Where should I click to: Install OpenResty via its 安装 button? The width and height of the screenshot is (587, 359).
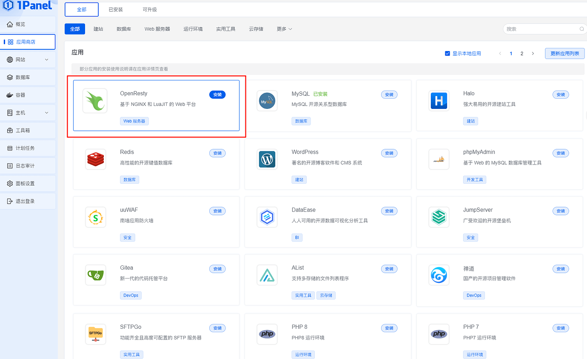tap(217, 94)
